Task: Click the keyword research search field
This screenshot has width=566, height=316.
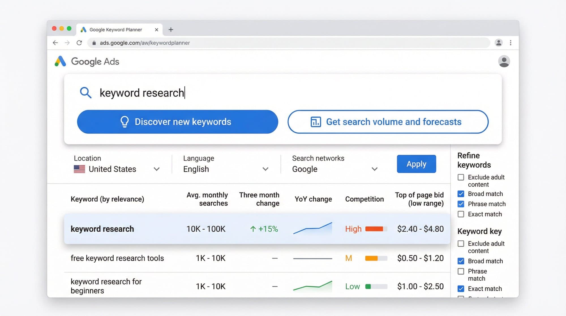Action: point(283,93)
